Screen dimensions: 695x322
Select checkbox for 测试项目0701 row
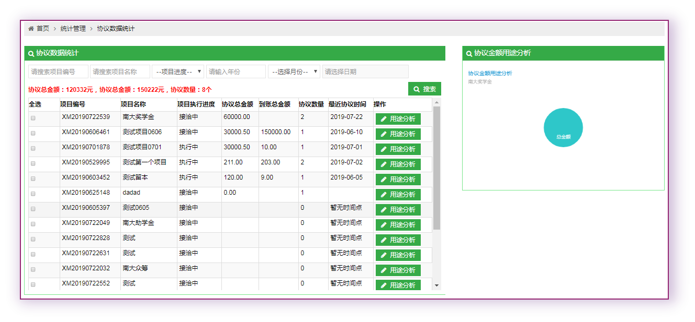[x=33, y=149]
